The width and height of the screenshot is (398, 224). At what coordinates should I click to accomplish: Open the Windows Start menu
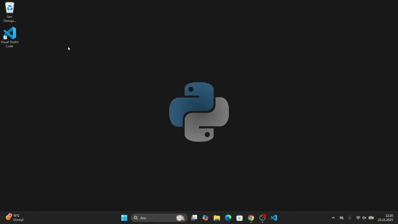coord(124,218)
